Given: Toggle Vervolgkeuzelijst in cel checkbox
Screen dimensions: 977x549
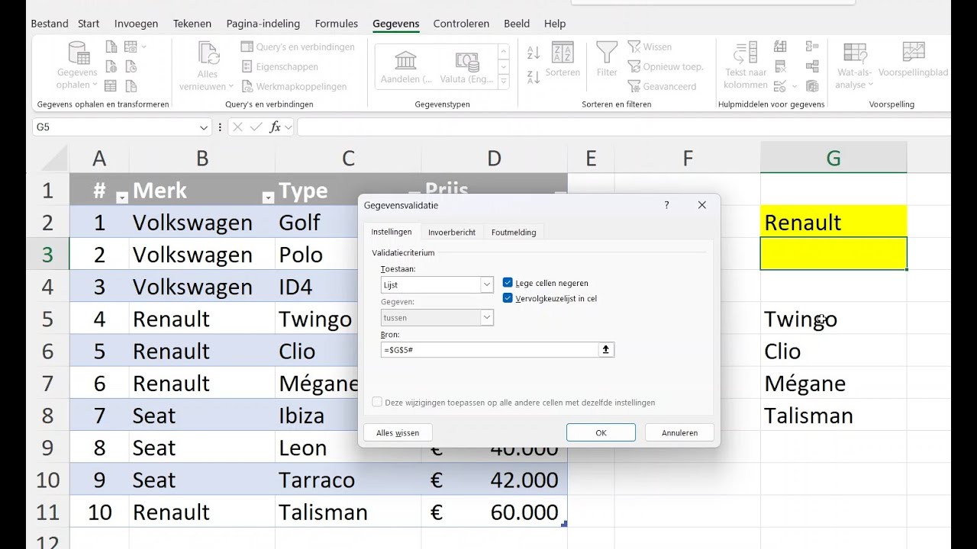Looking at the screenshot, I should tap(508, 298).
